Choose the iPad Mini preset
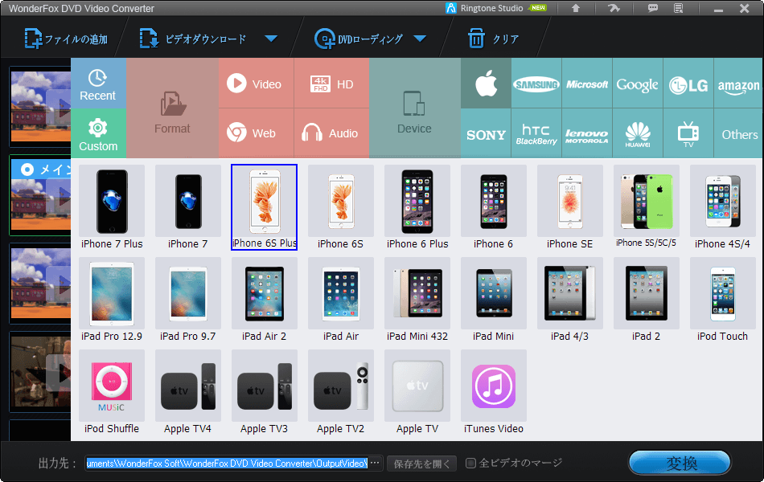The image size is (764, 482). (494, 300)
